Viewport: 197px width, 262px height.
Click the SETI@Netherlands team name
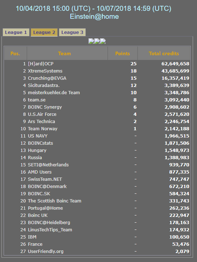click(48, 165)
